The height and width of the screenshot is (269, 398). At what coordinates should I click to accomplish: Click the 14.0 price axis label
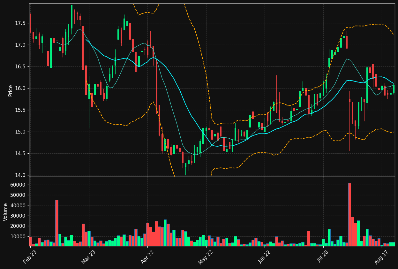tap(20, 175)
